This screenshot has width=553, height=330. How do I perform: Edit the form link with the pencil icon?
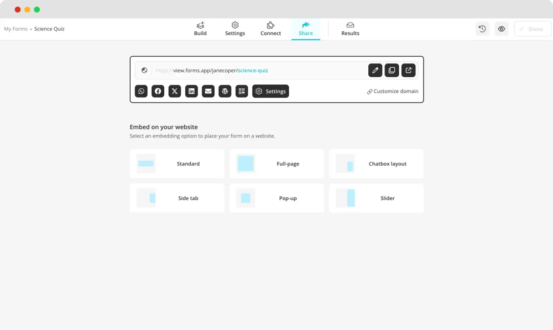point(375,70)
